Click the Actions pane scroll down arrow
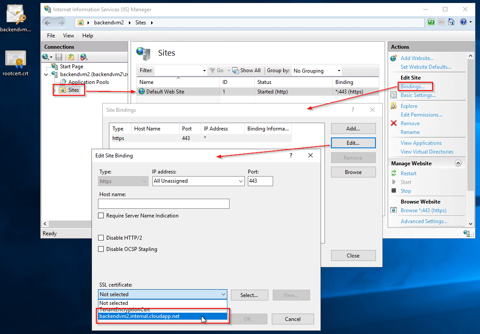The height and width of the screenshot is (334, 480). [471, 224]
